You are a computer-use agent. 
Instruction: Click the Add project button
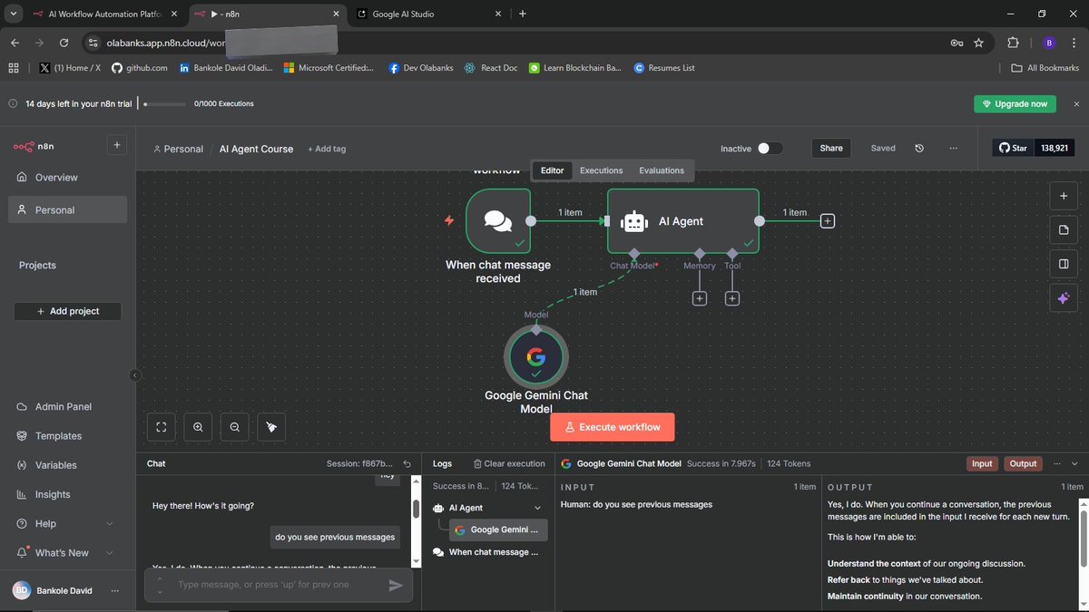[x=68, y=311]
